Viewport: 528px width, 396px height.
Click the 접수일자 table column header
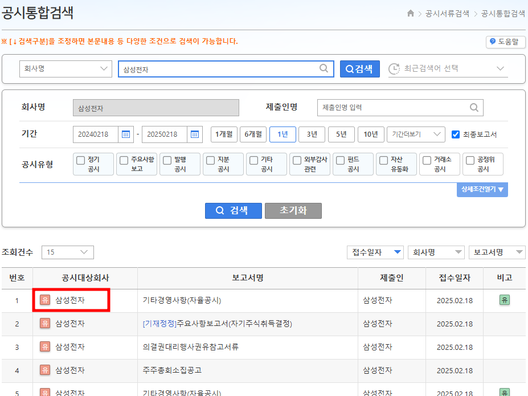(455, 278)
